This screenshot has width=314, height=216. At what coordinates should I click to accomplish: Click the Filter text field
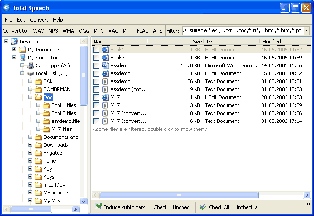coord(243,31)
